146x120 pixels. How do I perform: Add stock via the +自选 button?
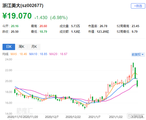pos(138,6)
